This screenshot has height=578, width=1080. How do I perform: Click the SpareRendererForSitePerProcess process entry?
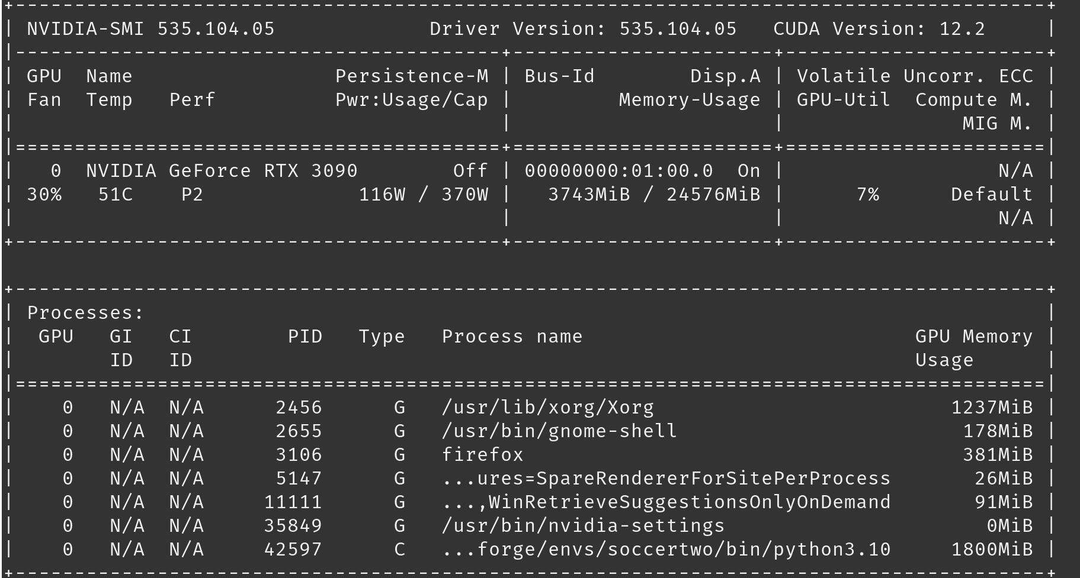[666, 479]
